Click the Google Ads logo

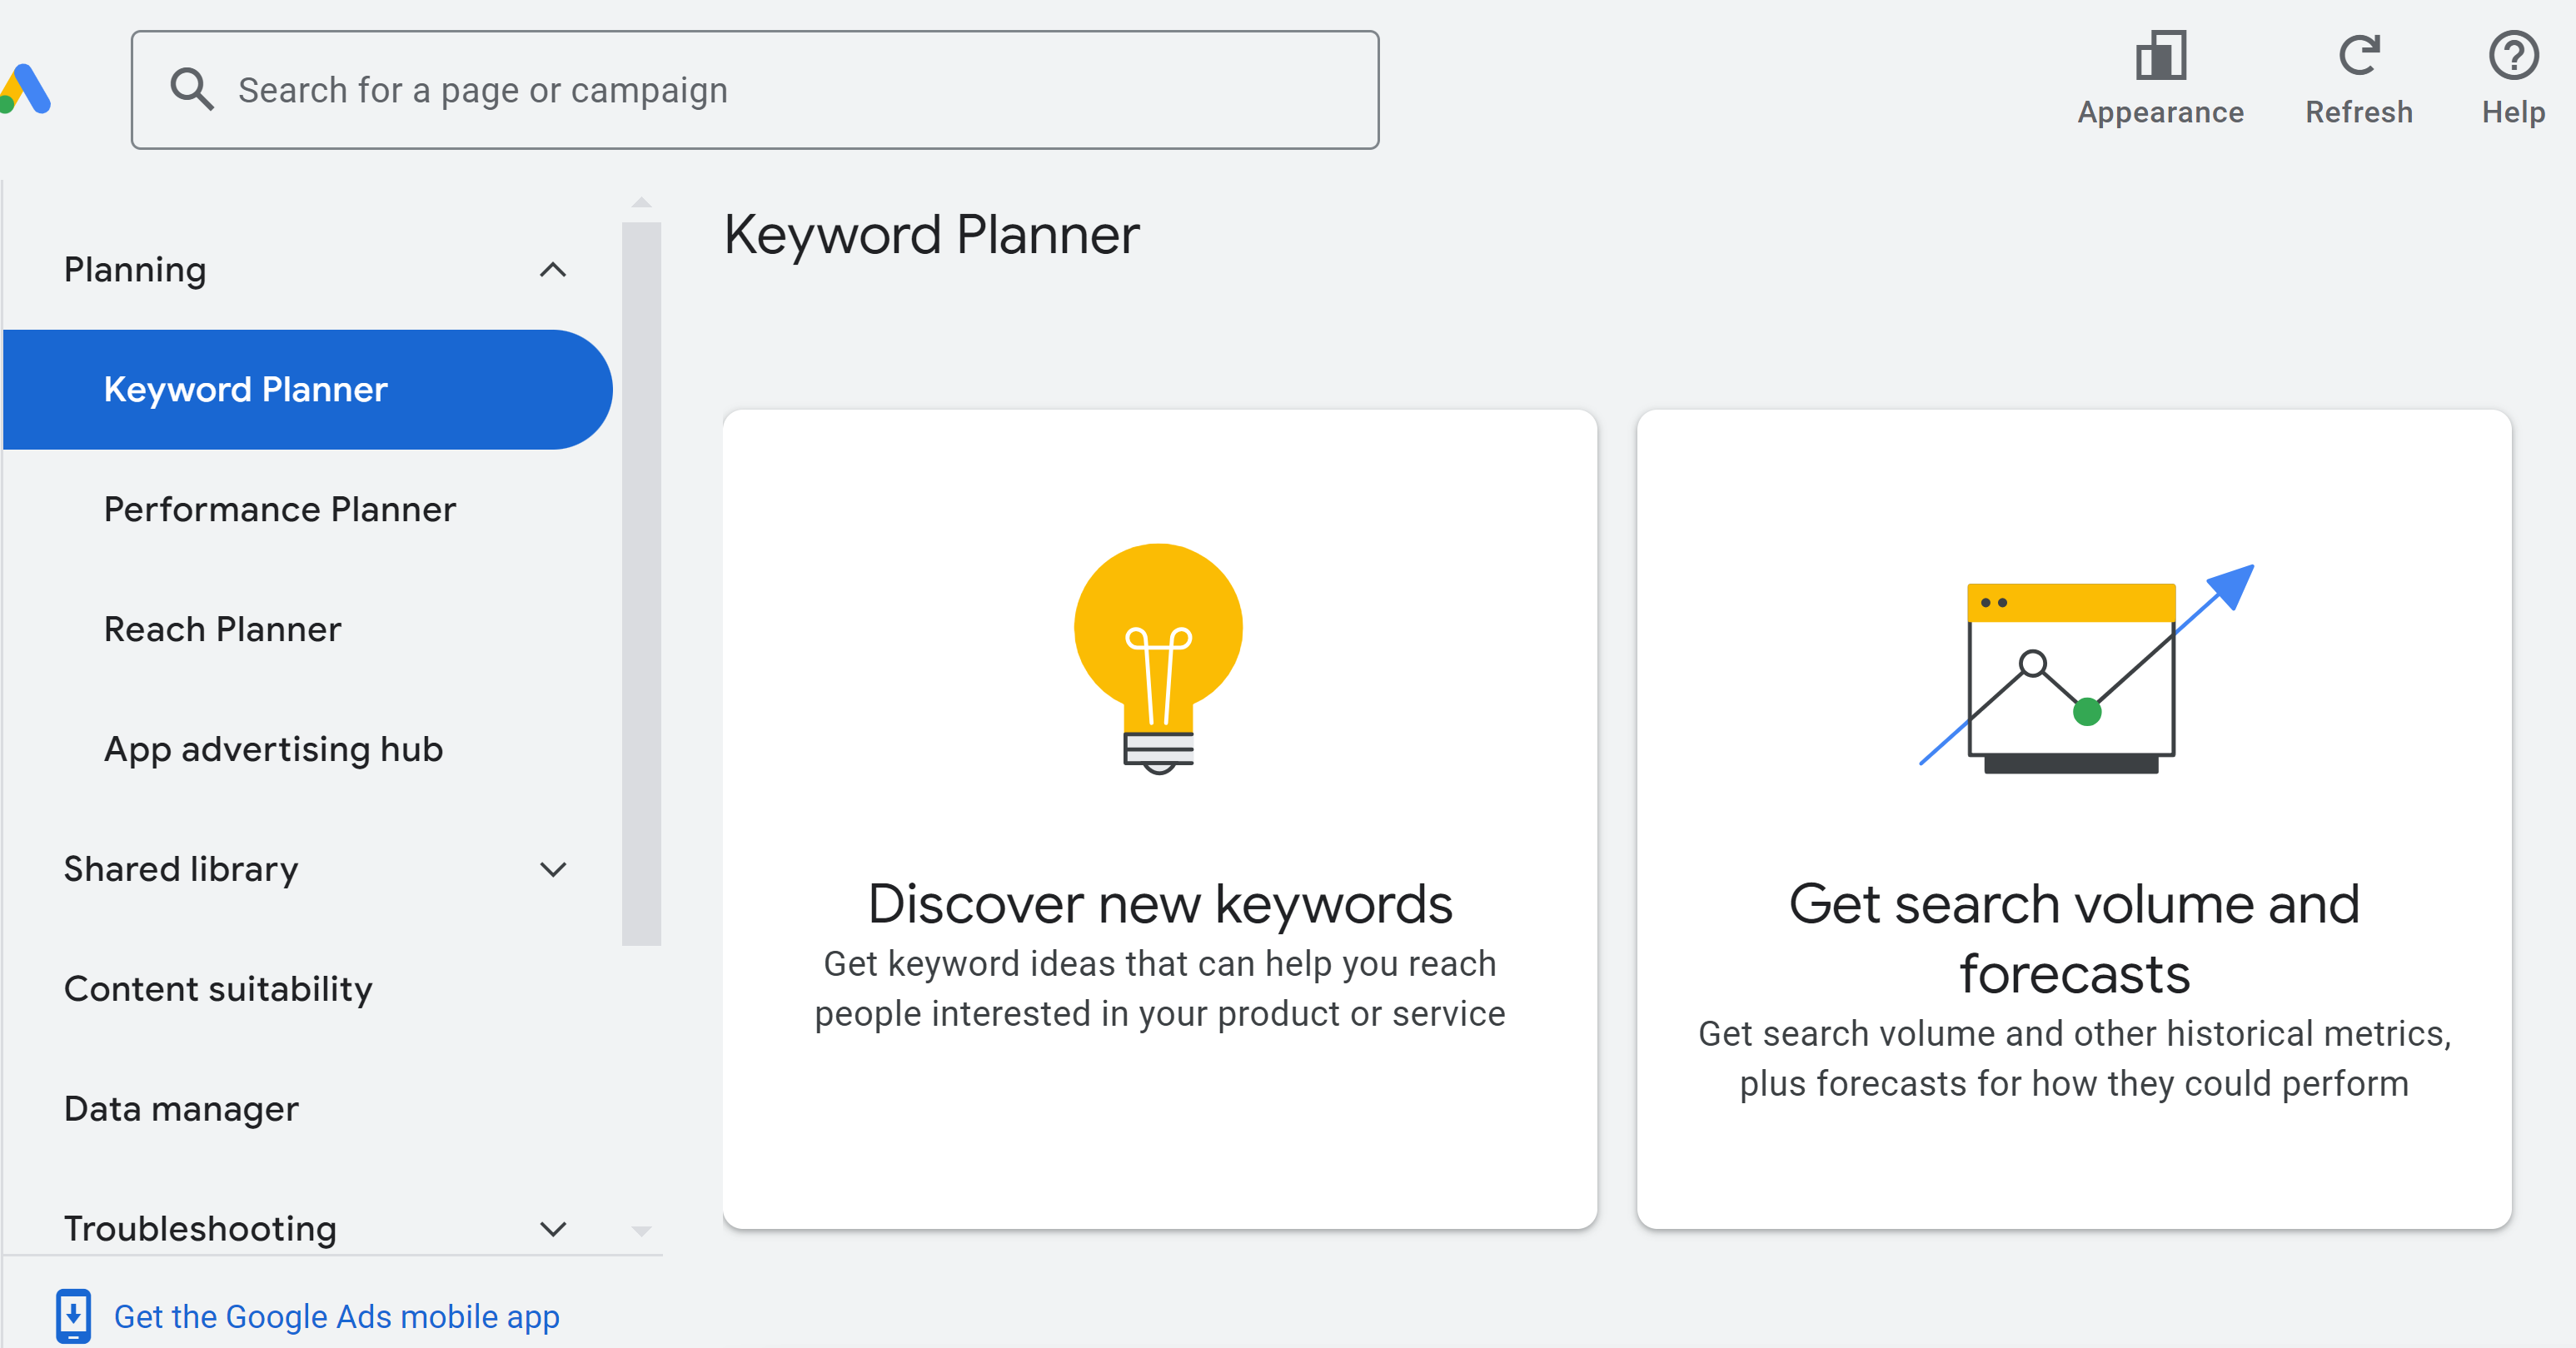pyautogui.click(x=26, y=90)
